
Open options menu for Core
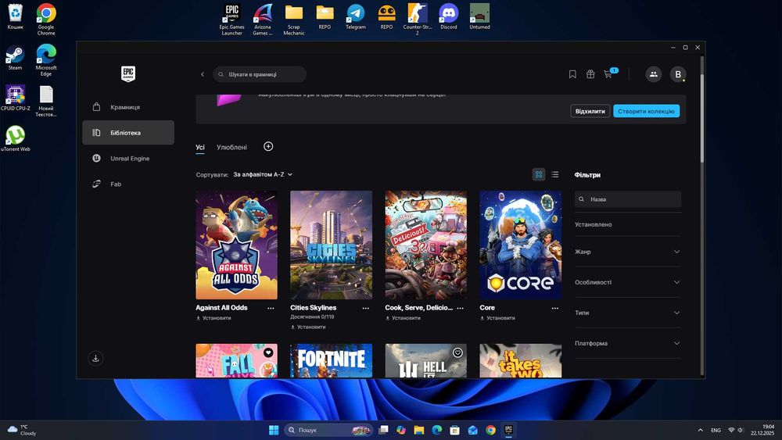[555, 308]
